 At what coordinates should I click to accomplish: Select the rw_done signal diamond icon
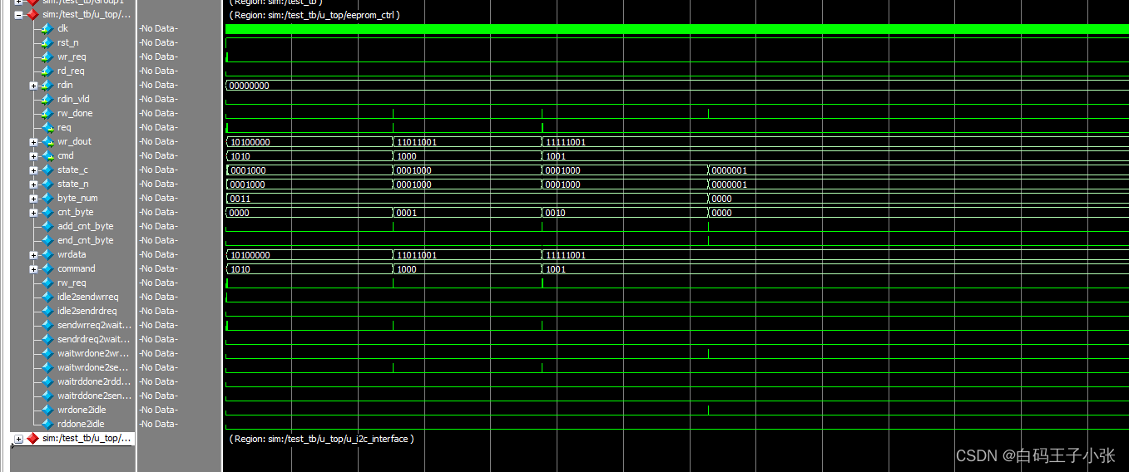coord(47,113)
